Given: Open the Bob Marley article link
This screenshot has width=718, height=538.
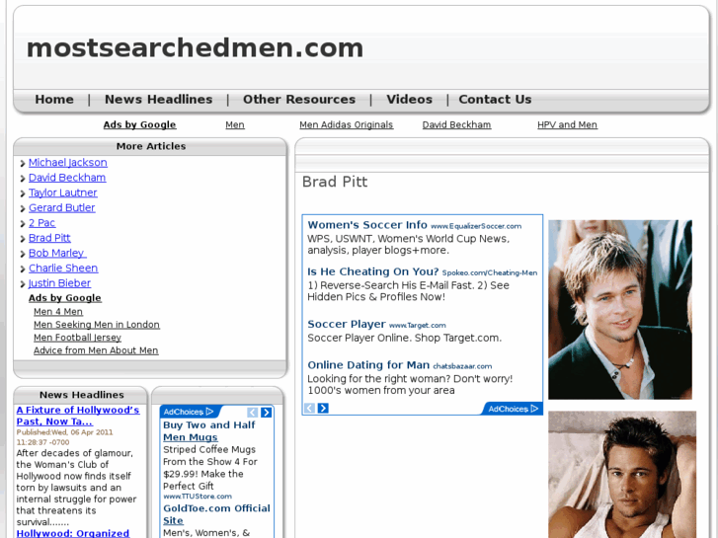Looking at the screenshot, I should point(57,253).
